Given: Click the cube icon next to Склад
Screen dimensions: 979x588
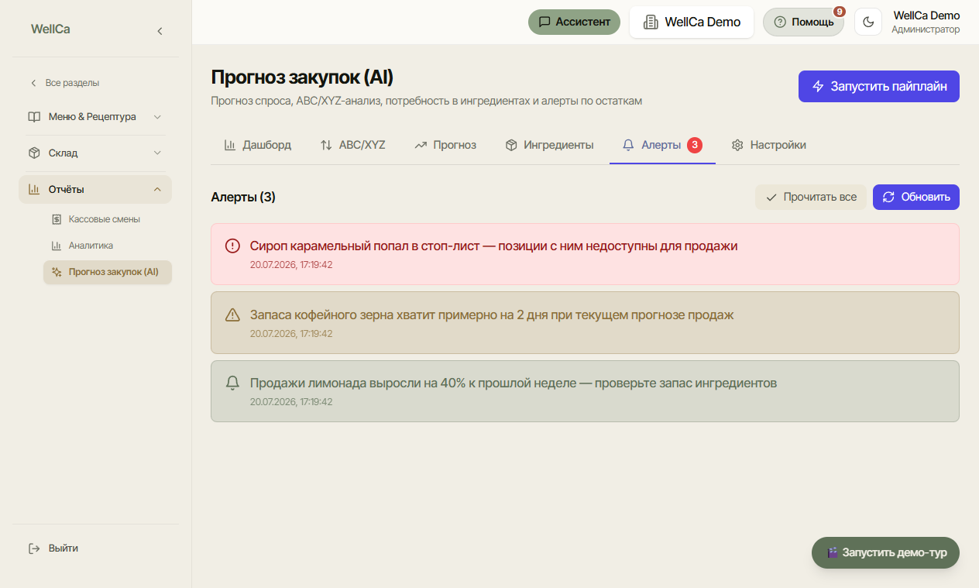Looking at the screenshot, I should click(34, 153).
